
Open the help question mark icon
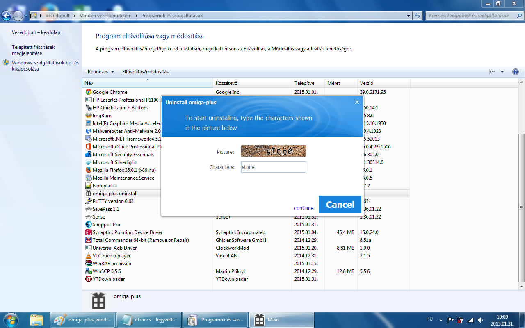click(516, 72)
